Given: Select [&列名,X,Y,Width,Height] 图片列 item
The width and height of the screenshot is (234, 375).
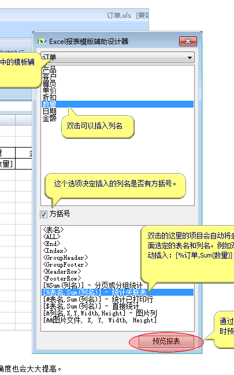Looking at the screenshot, I should pos(100,313).
